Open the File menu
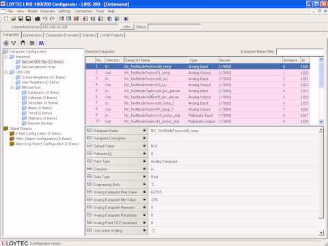 click(10, 11)
